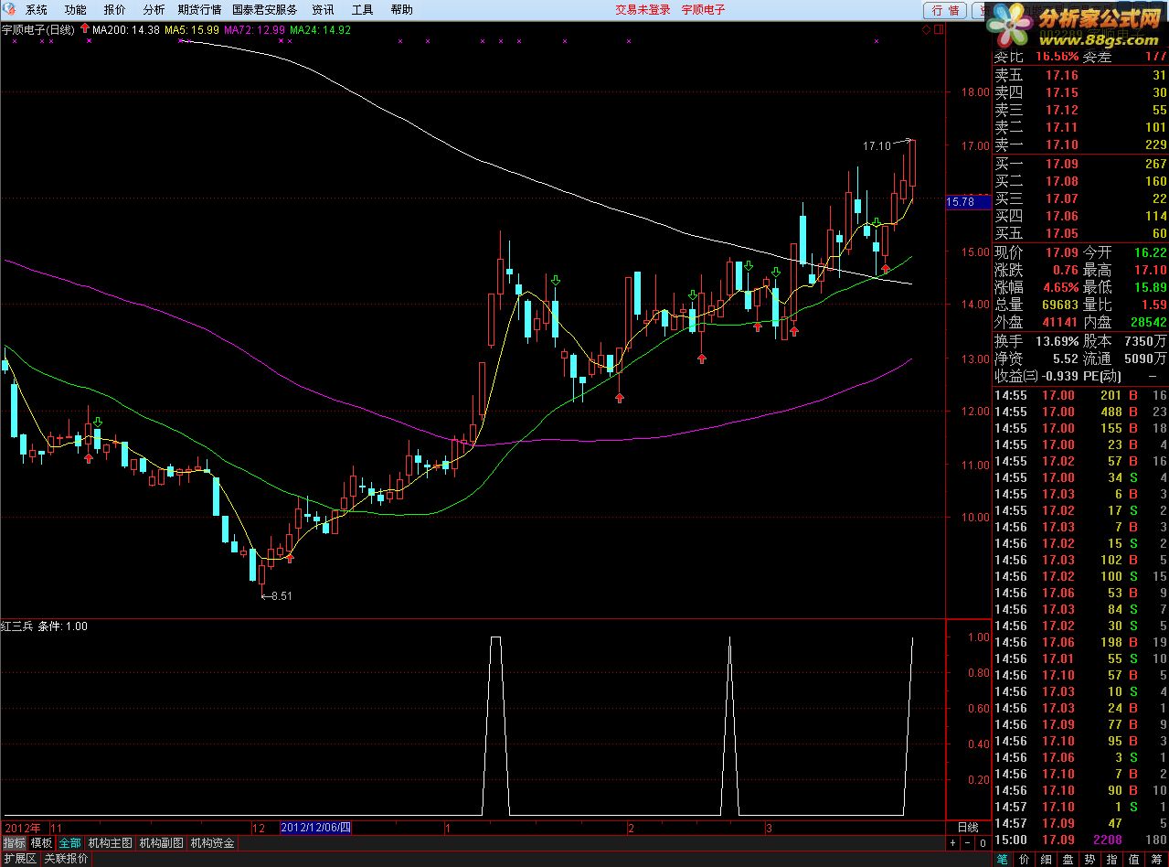The image size is (1169, 867).
Task: Click the 涨幅 4.65% quote field
Action: click(x=1036, y=287)
